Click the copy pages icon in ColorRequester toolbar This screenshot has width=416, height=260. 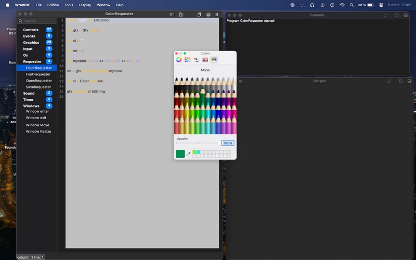[x=199, y=15]
